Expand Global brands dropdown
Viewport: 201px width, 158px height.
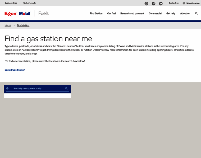click(29, 3)
